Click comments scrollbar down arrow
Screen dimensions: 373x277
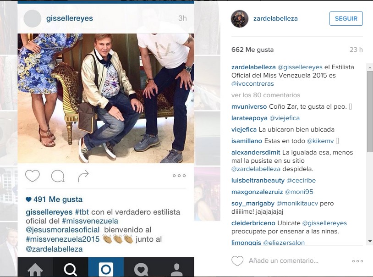pos(370,241)
